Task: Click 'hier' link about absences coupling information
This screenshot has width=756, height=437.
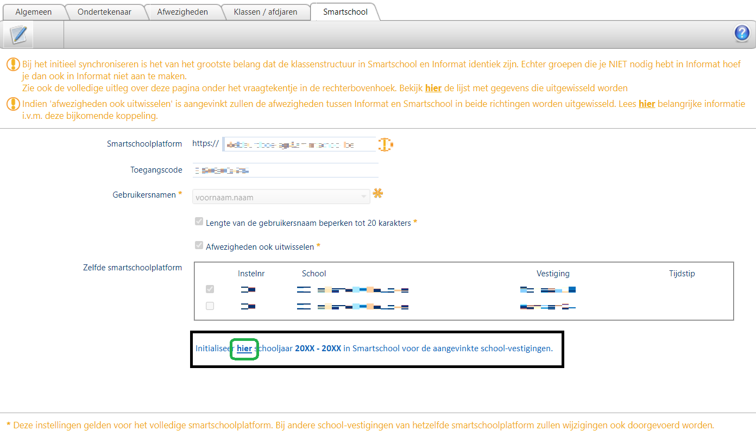Action: click(647, 104)
